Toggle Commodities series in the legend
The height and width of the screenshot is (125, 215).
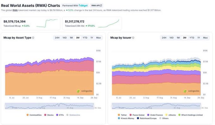point(34,115)
